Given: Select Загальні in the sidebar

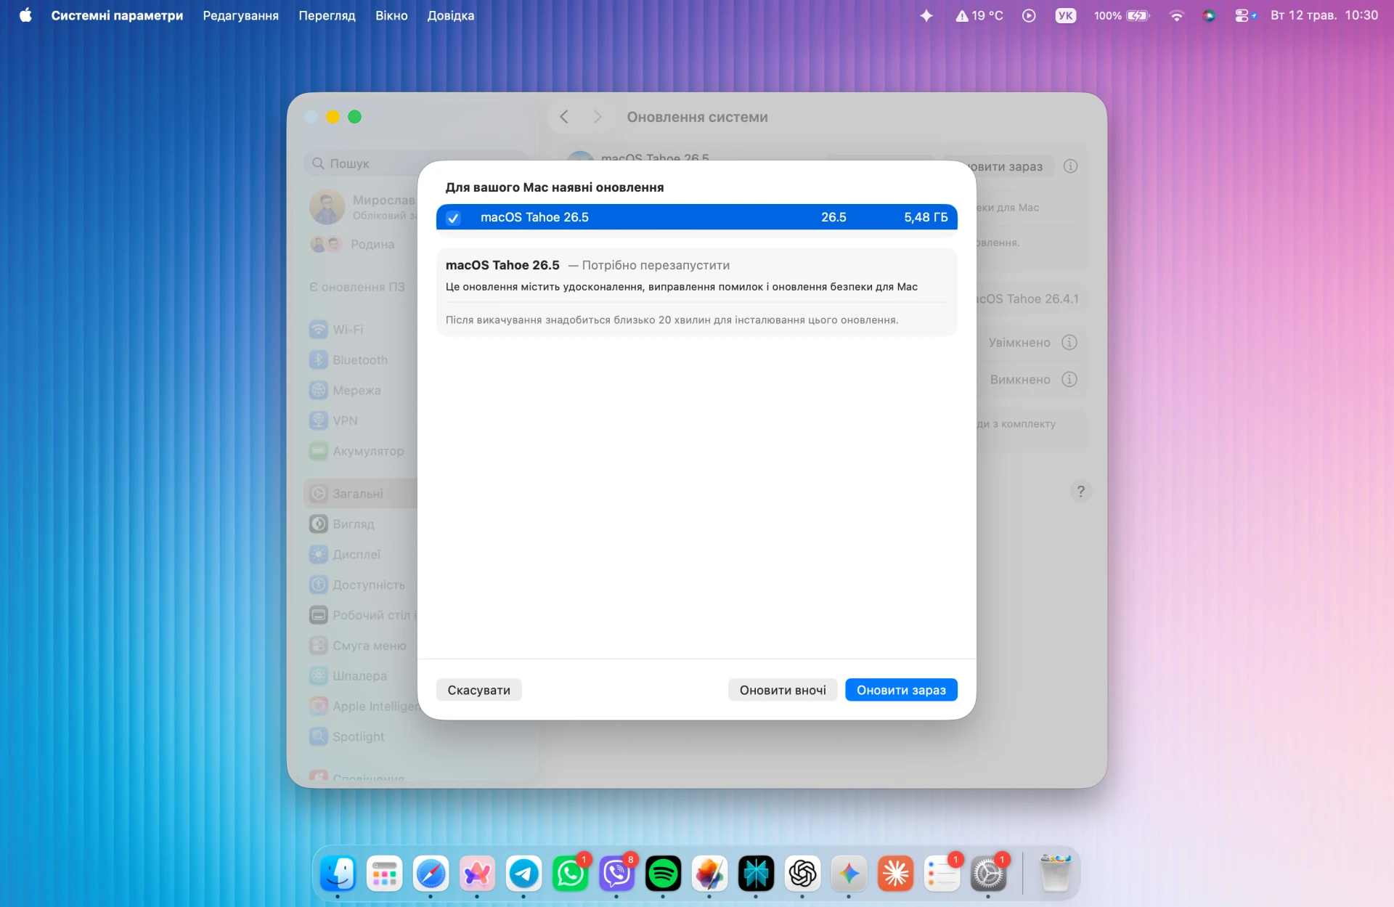Looking at the screenshot, I should [x=361, y=494].
